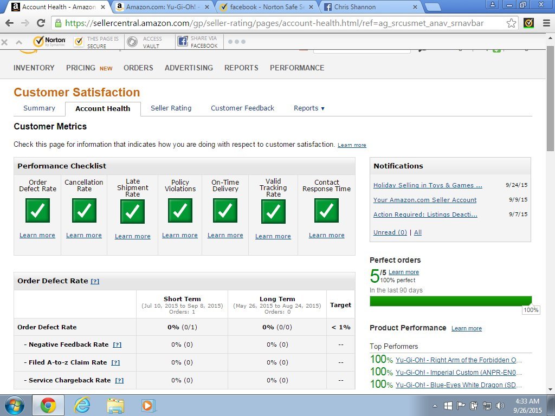The width and height of the screenshot is (555, 416).
Task: Open the Customer Feedback tab
Action: point(242,108)
